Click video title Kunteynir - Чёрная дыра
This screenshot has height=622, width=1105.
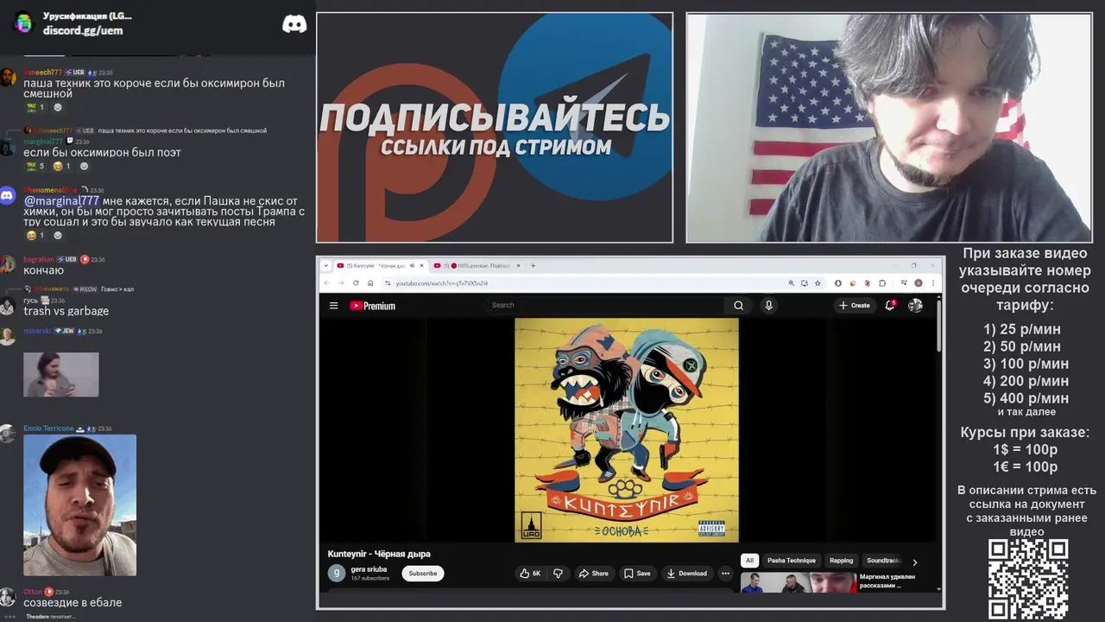pos(379,554)
